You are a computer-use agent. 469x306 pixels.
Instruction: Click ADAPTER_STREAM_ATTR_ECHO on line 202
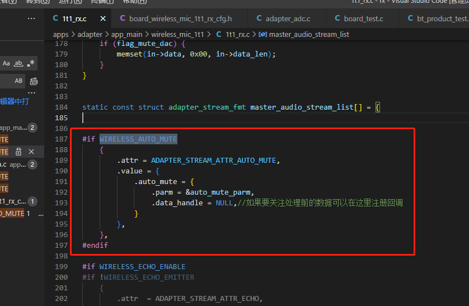pos(207,299)
